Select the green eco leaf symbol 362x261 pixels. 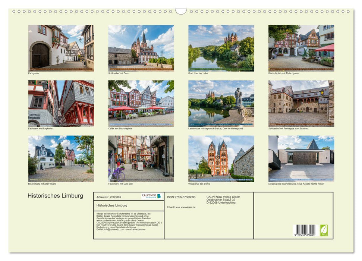[x=324, y=230]
